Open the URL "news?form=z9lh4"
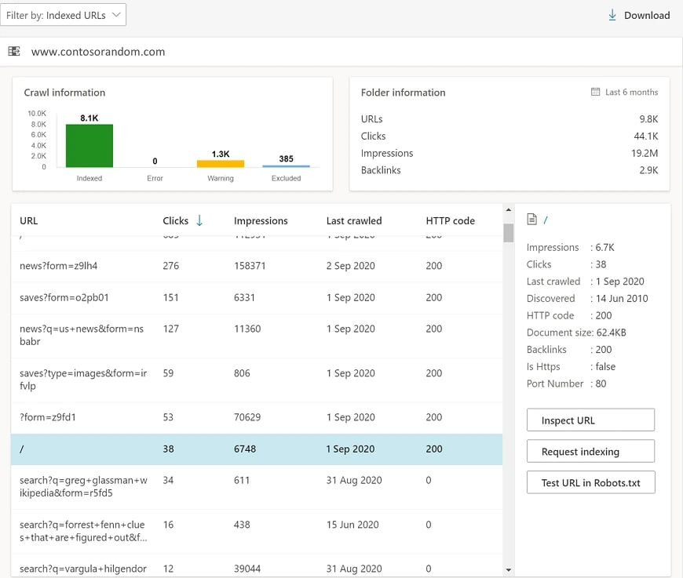Viewport: 683px width, 578px height. [58, 264]
